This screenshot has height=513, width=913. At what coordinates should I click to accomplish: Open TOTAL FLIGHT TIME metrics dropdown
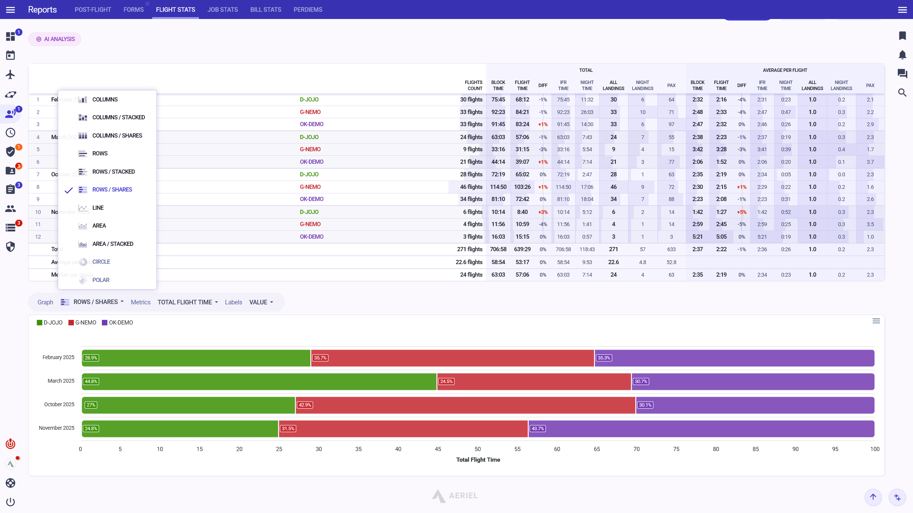(x=188, y=302)
